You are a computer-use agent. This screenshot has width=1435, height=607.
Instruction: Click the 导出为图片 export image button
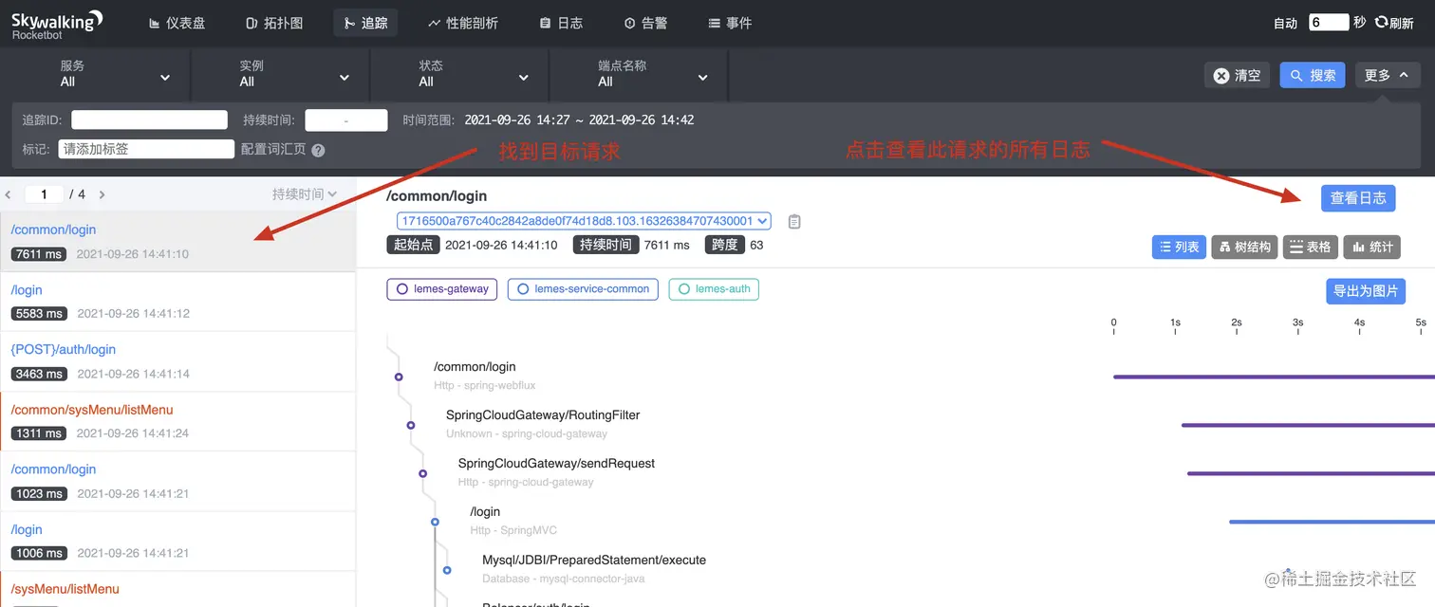coord(1366,291)
